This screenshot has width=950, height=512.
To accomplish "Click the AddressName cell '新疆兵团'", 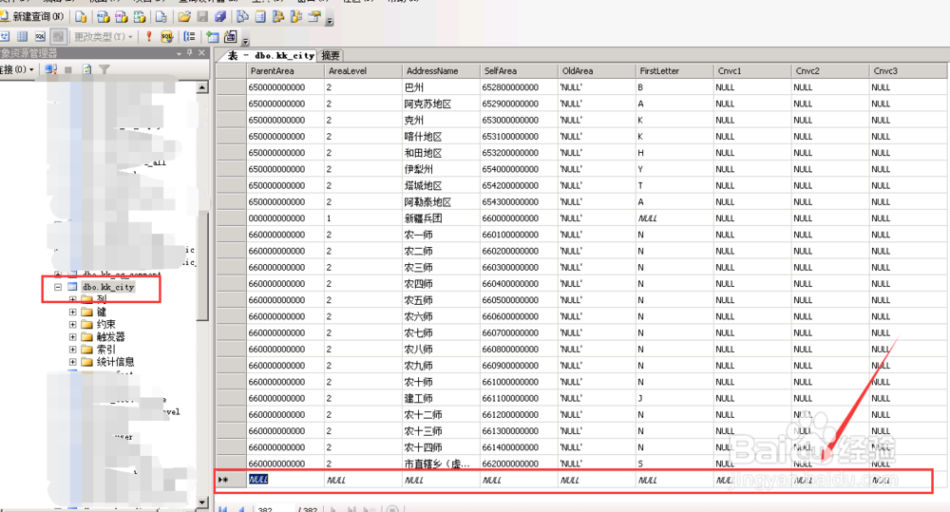I will coord(441,218).
